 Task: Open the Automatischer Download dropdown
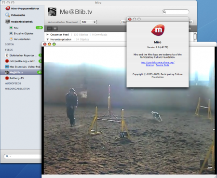click(x=88, y=22)
